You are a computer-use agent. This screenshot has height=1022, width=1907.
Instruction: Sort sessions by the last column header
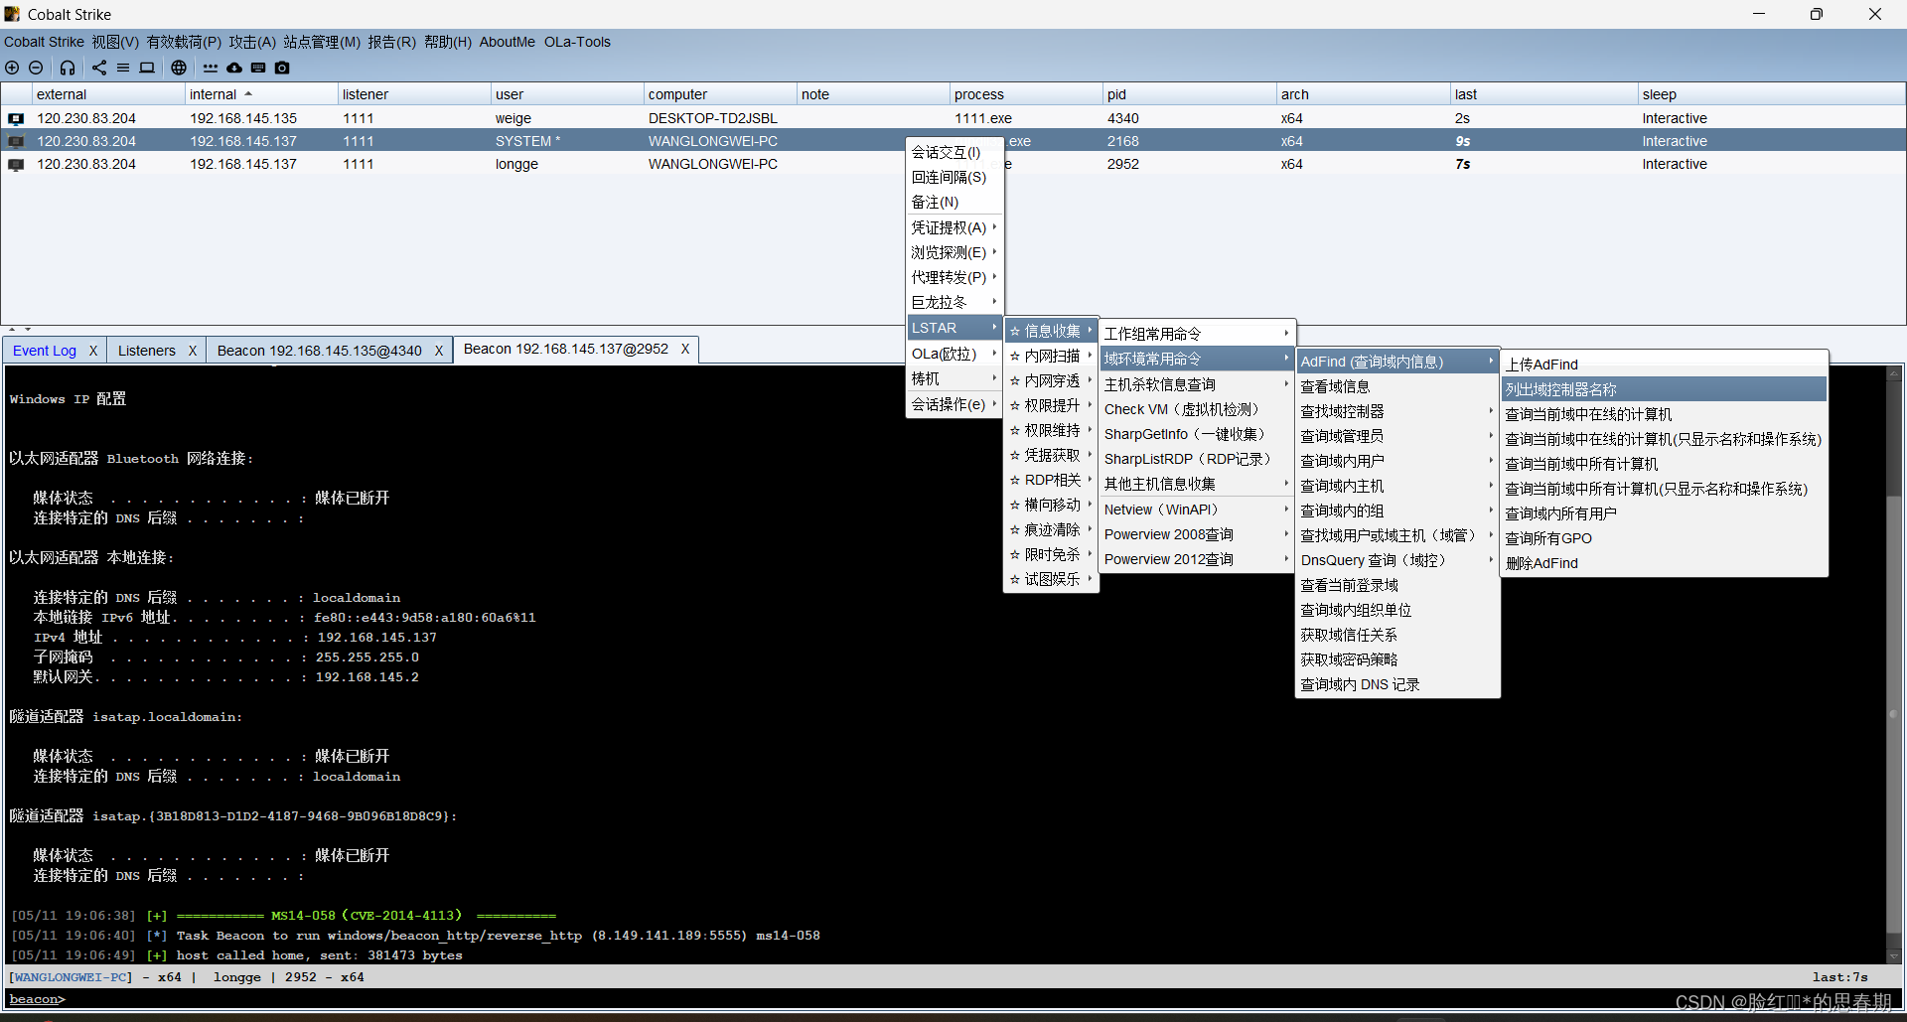pyautogui.click(x=1543, y=94)
